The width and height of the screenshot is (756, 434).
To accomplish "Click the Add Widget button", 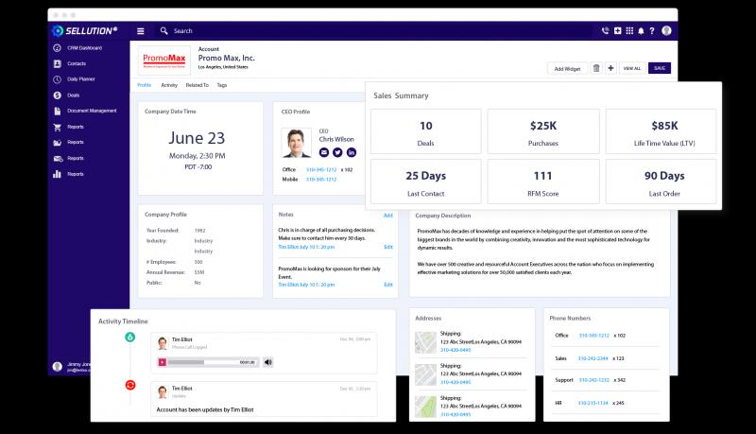I will [567, 68].
